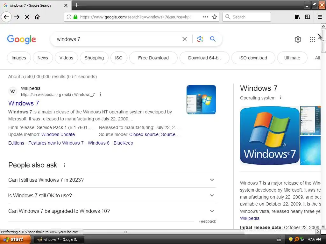The height and width of the screenshot is (244, 326).
Task: Click the Firefox Search box in toolbar
Action: point(247,17)
